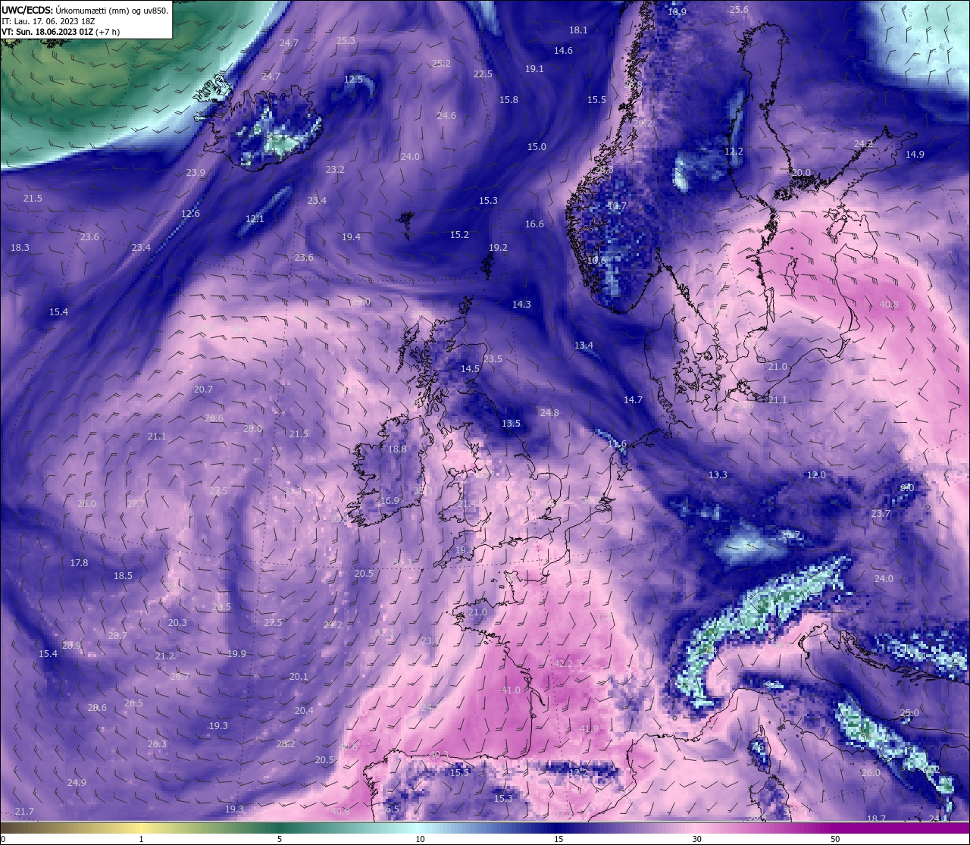Screen dimensions: 970x845
Task: Click the 19.4 value on the map
Action: [351, 237]
